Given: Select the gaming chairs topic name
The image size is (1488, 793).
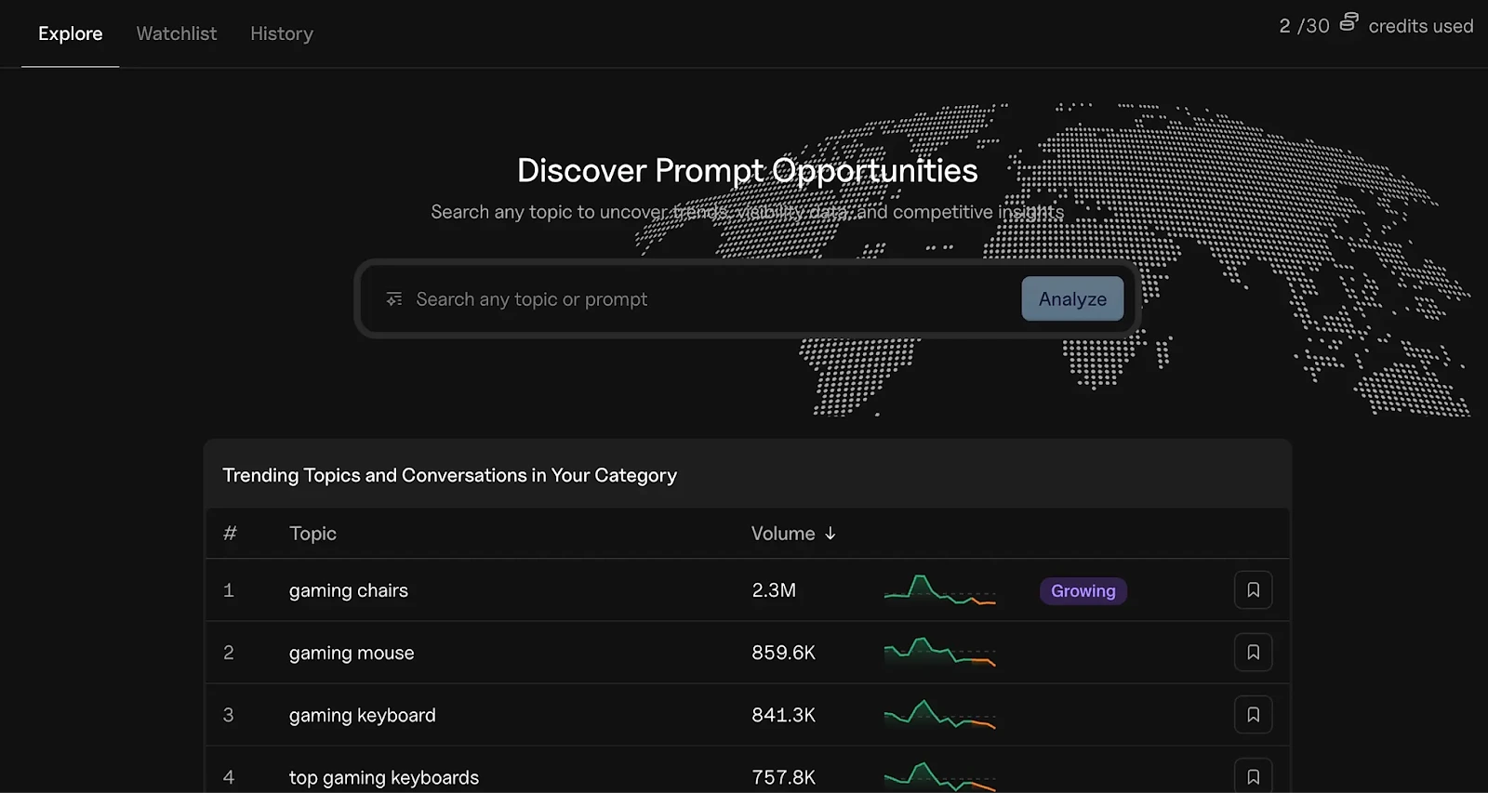Looking at the screenshot, I should (349, 591).
